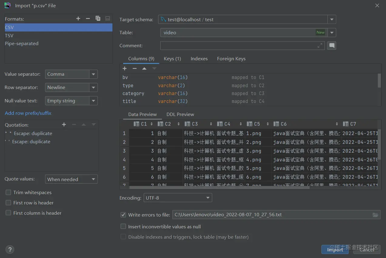Click Add row prefix/suffix link

coord(28,113)
